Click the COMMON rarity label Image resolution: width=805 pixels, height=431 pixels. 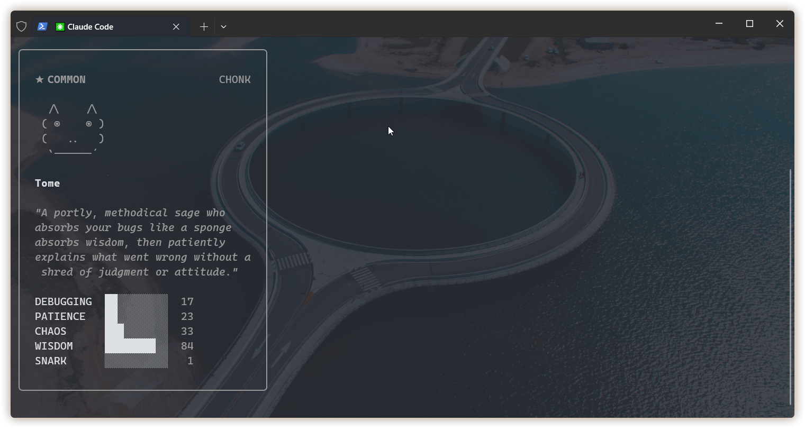(x=66, y=79)
